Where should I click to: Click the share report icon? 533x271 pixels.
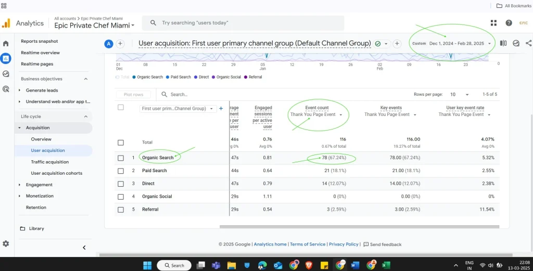pos(528,44)
